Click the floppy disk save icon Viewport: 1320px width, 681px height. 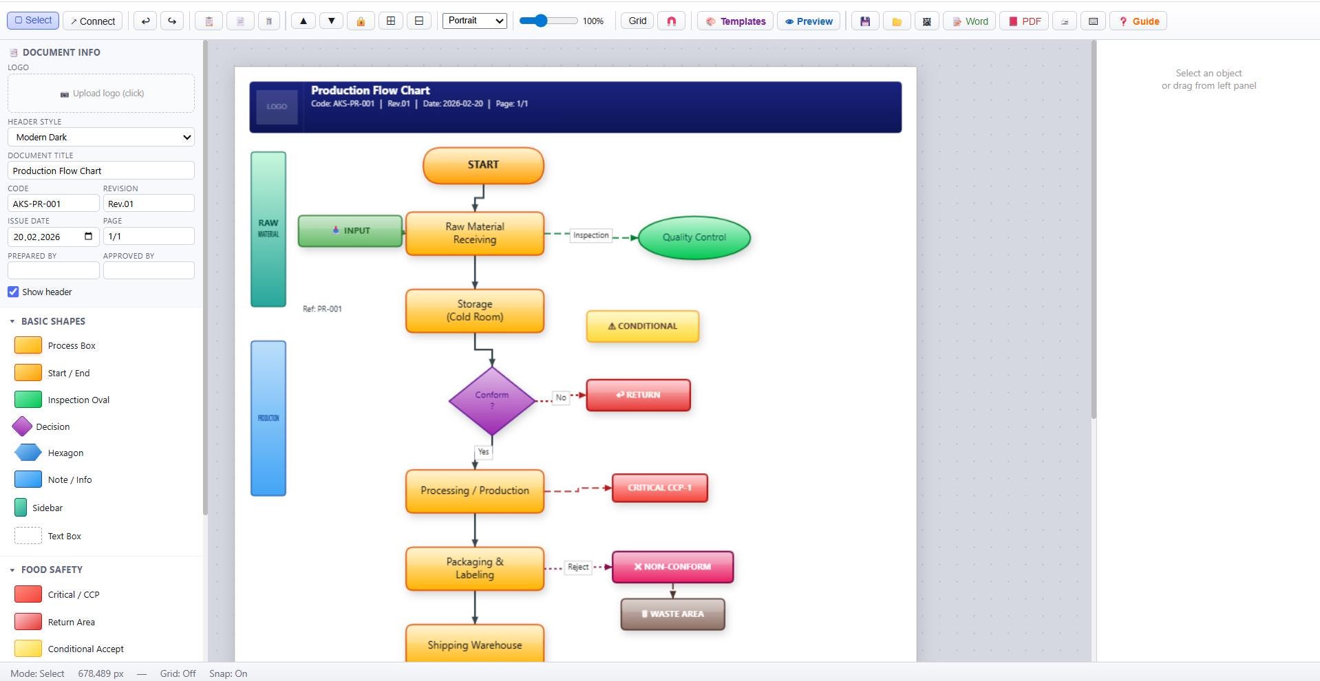click(865, 21)
